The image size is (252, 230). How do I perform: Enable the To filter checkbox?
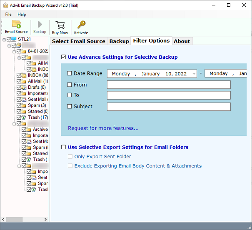coord(70,95)
